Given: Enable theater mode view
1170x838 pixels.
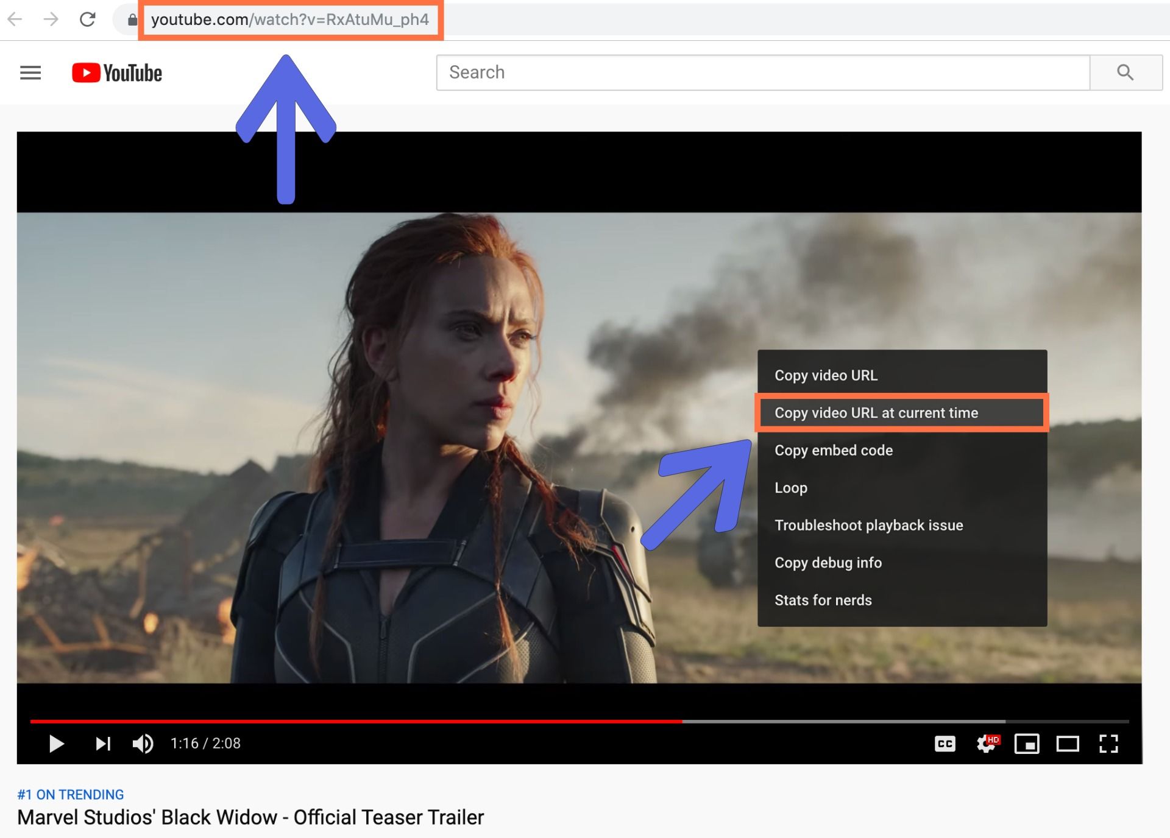Looking at the screenshot, I should [x=1068, y=744].
